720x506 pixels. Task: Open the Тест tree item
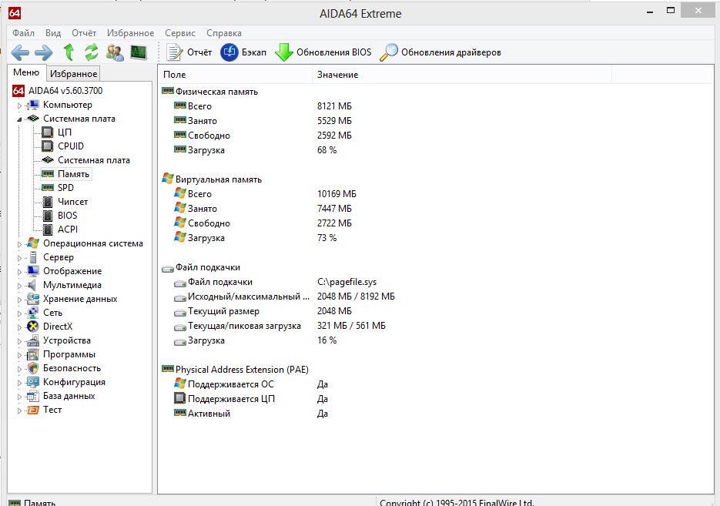52,410
